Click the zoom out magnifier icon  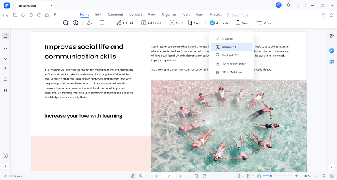point(66,23)
